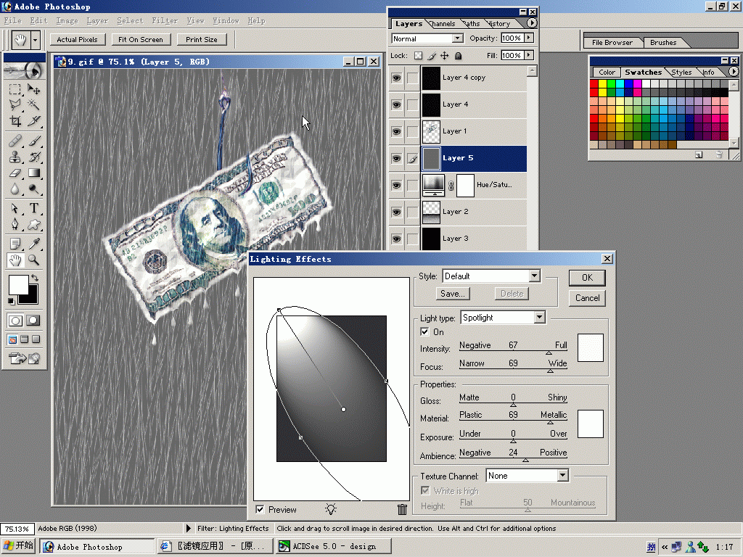Select the Magic Wand tool
The width and height of the screenshot is (743, 557).
click(33, 104)
